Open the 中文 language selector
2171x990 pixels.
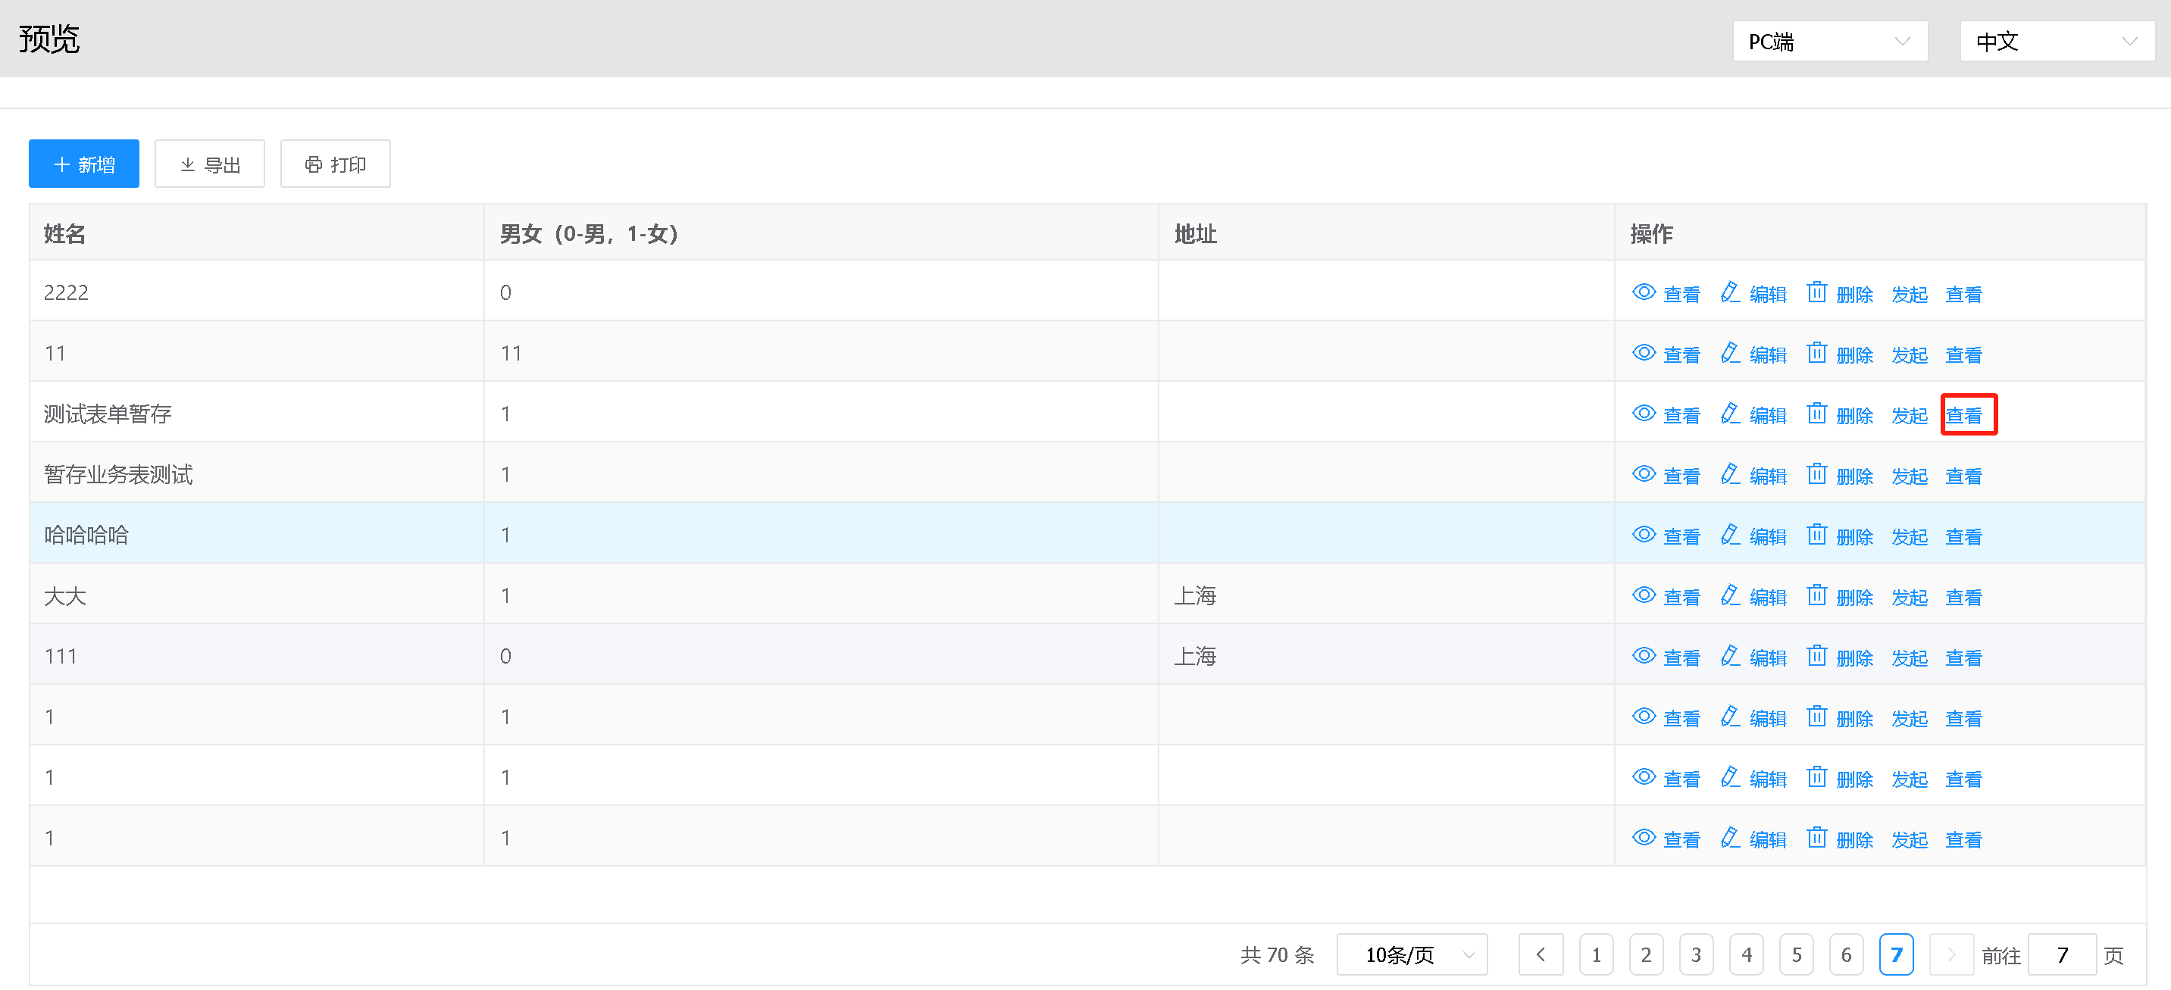[x=2057, y=40]
